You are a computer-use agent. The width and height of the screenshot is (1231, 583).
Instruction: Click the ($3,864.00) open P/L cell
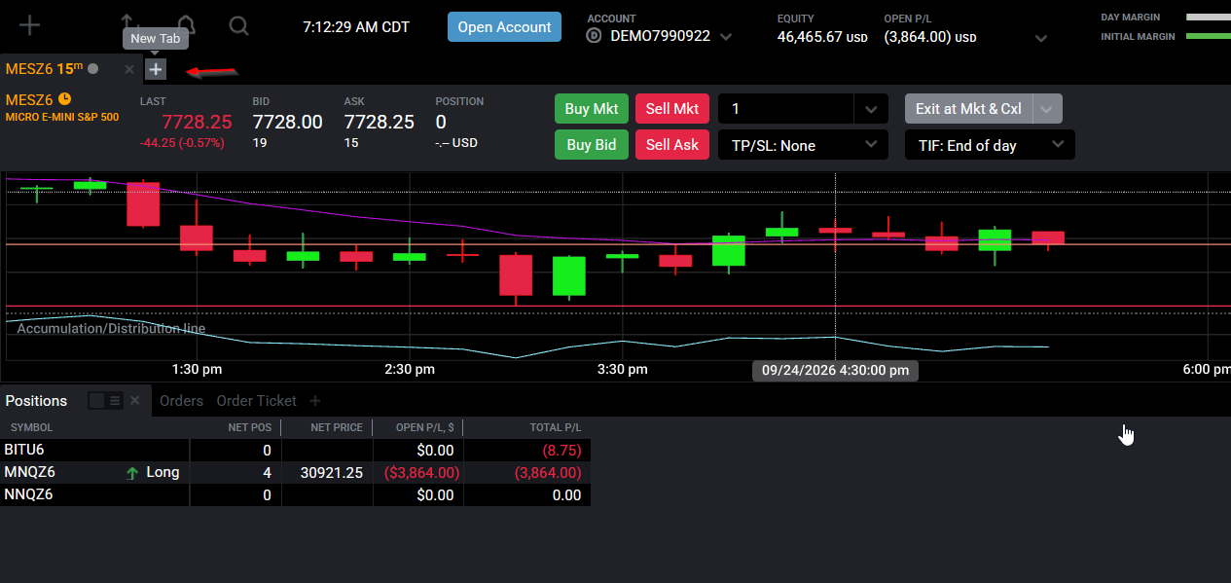(420, 473)
